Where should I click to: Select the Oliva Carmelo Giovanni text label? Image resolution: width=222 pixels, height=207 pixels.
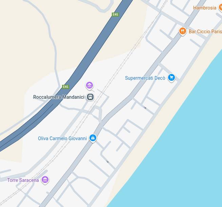pyautogui.click(x=62, y=138)
